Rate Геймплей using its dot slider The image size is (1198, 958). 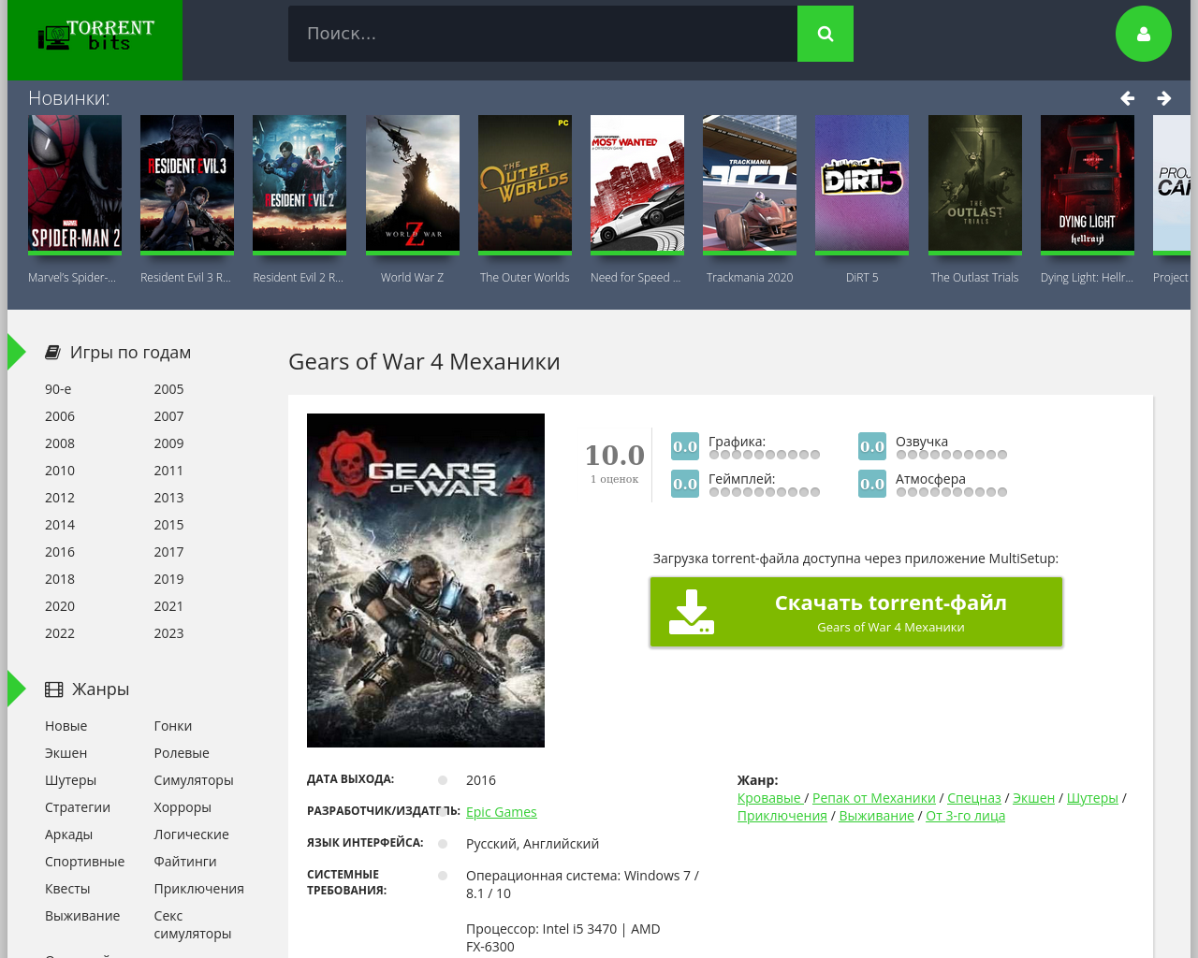tap(765, 492)
